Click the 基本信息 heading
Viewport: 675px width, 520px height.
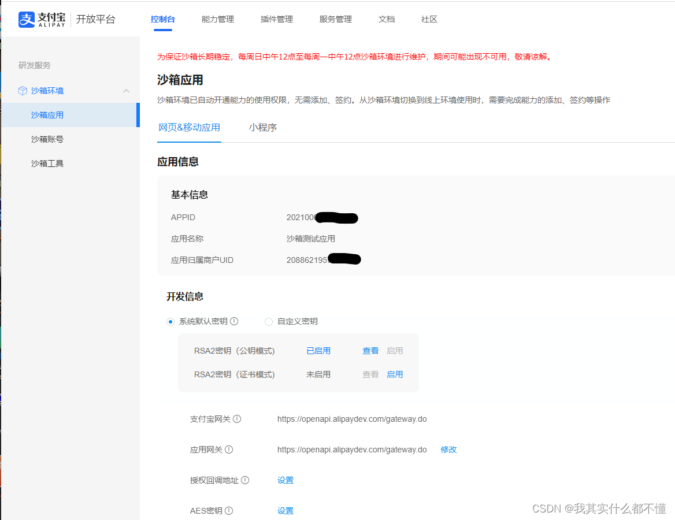point(190,195)
